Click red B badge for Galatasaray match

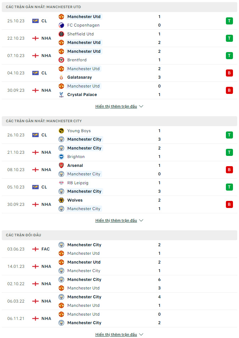229,73
